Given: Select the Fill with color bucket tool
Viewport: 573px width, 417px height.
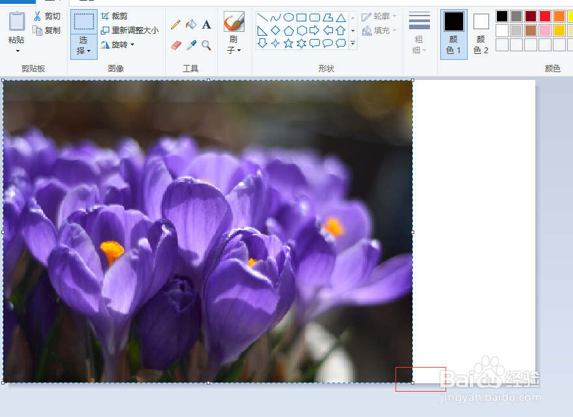Looking at the screenshot, I should tap(191, 25).
